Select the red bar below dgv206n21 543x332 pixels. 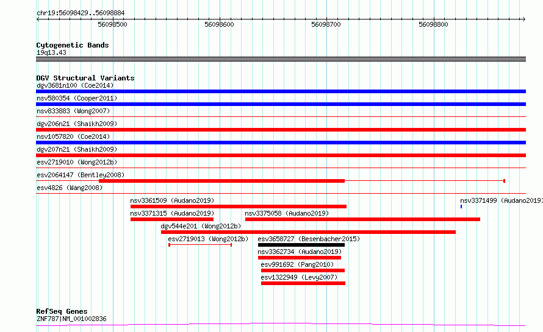click(x=281, y=130)
